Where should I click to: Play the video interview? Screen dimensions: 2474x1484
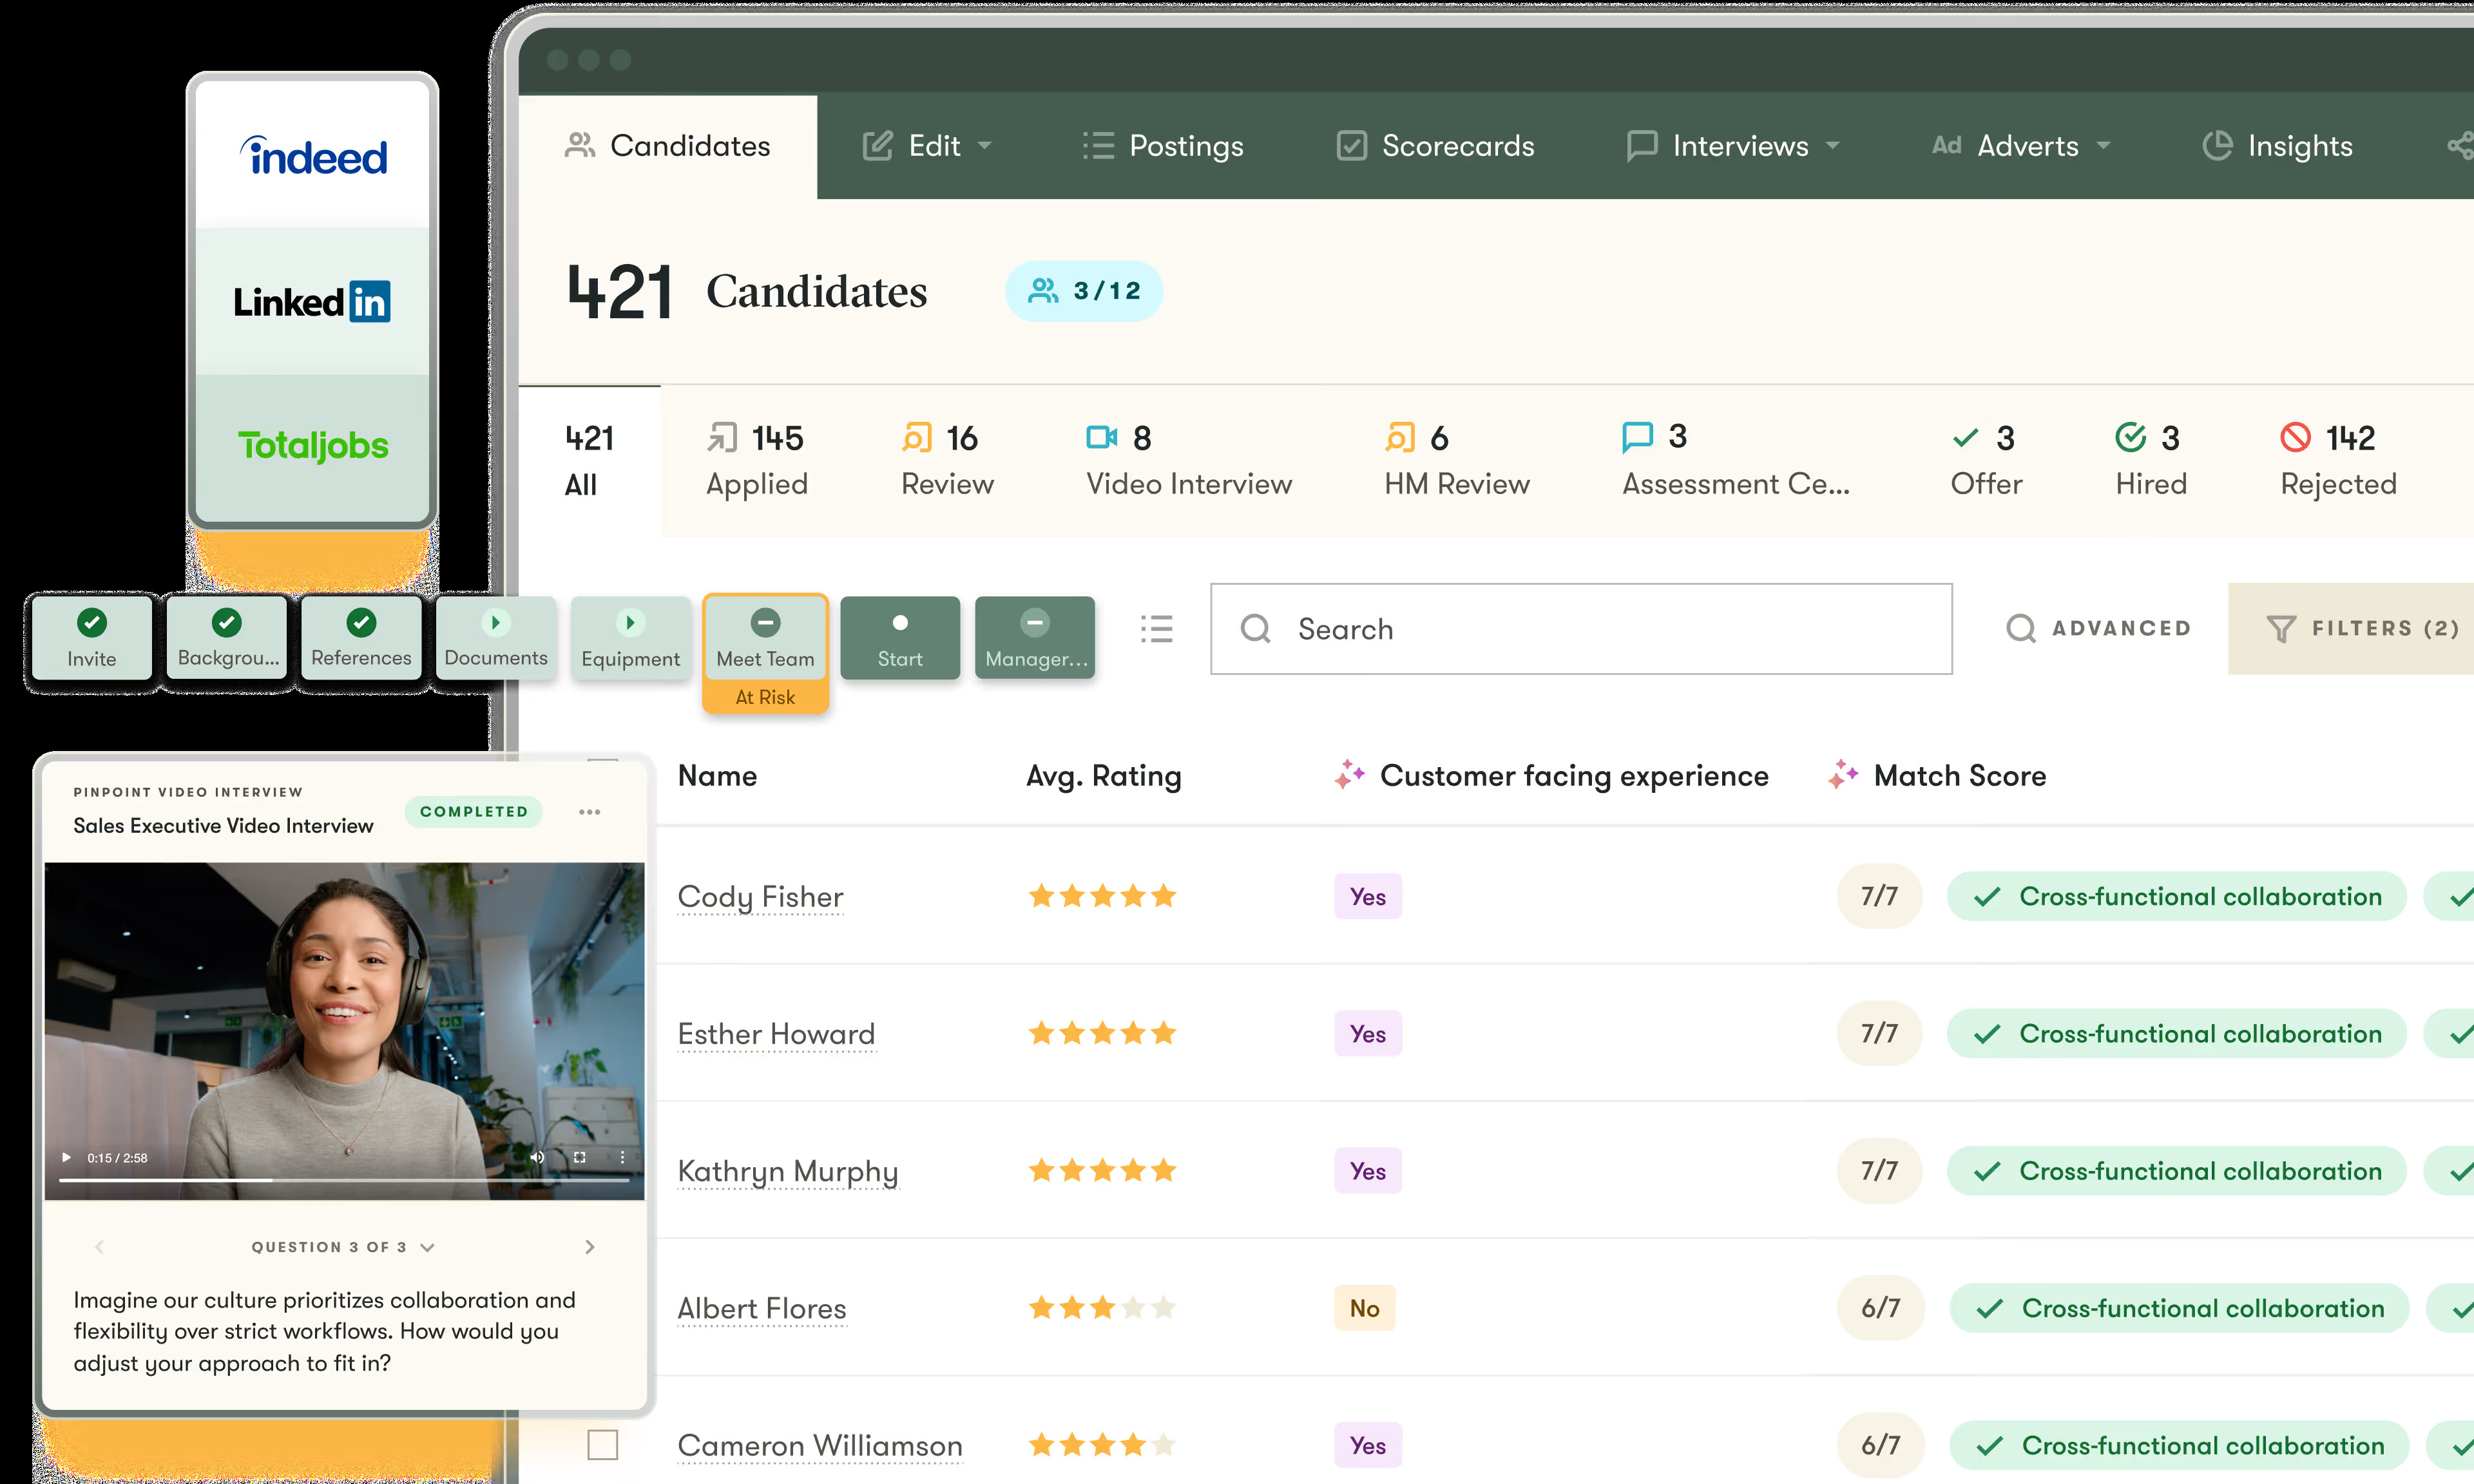coord(67,1158)
